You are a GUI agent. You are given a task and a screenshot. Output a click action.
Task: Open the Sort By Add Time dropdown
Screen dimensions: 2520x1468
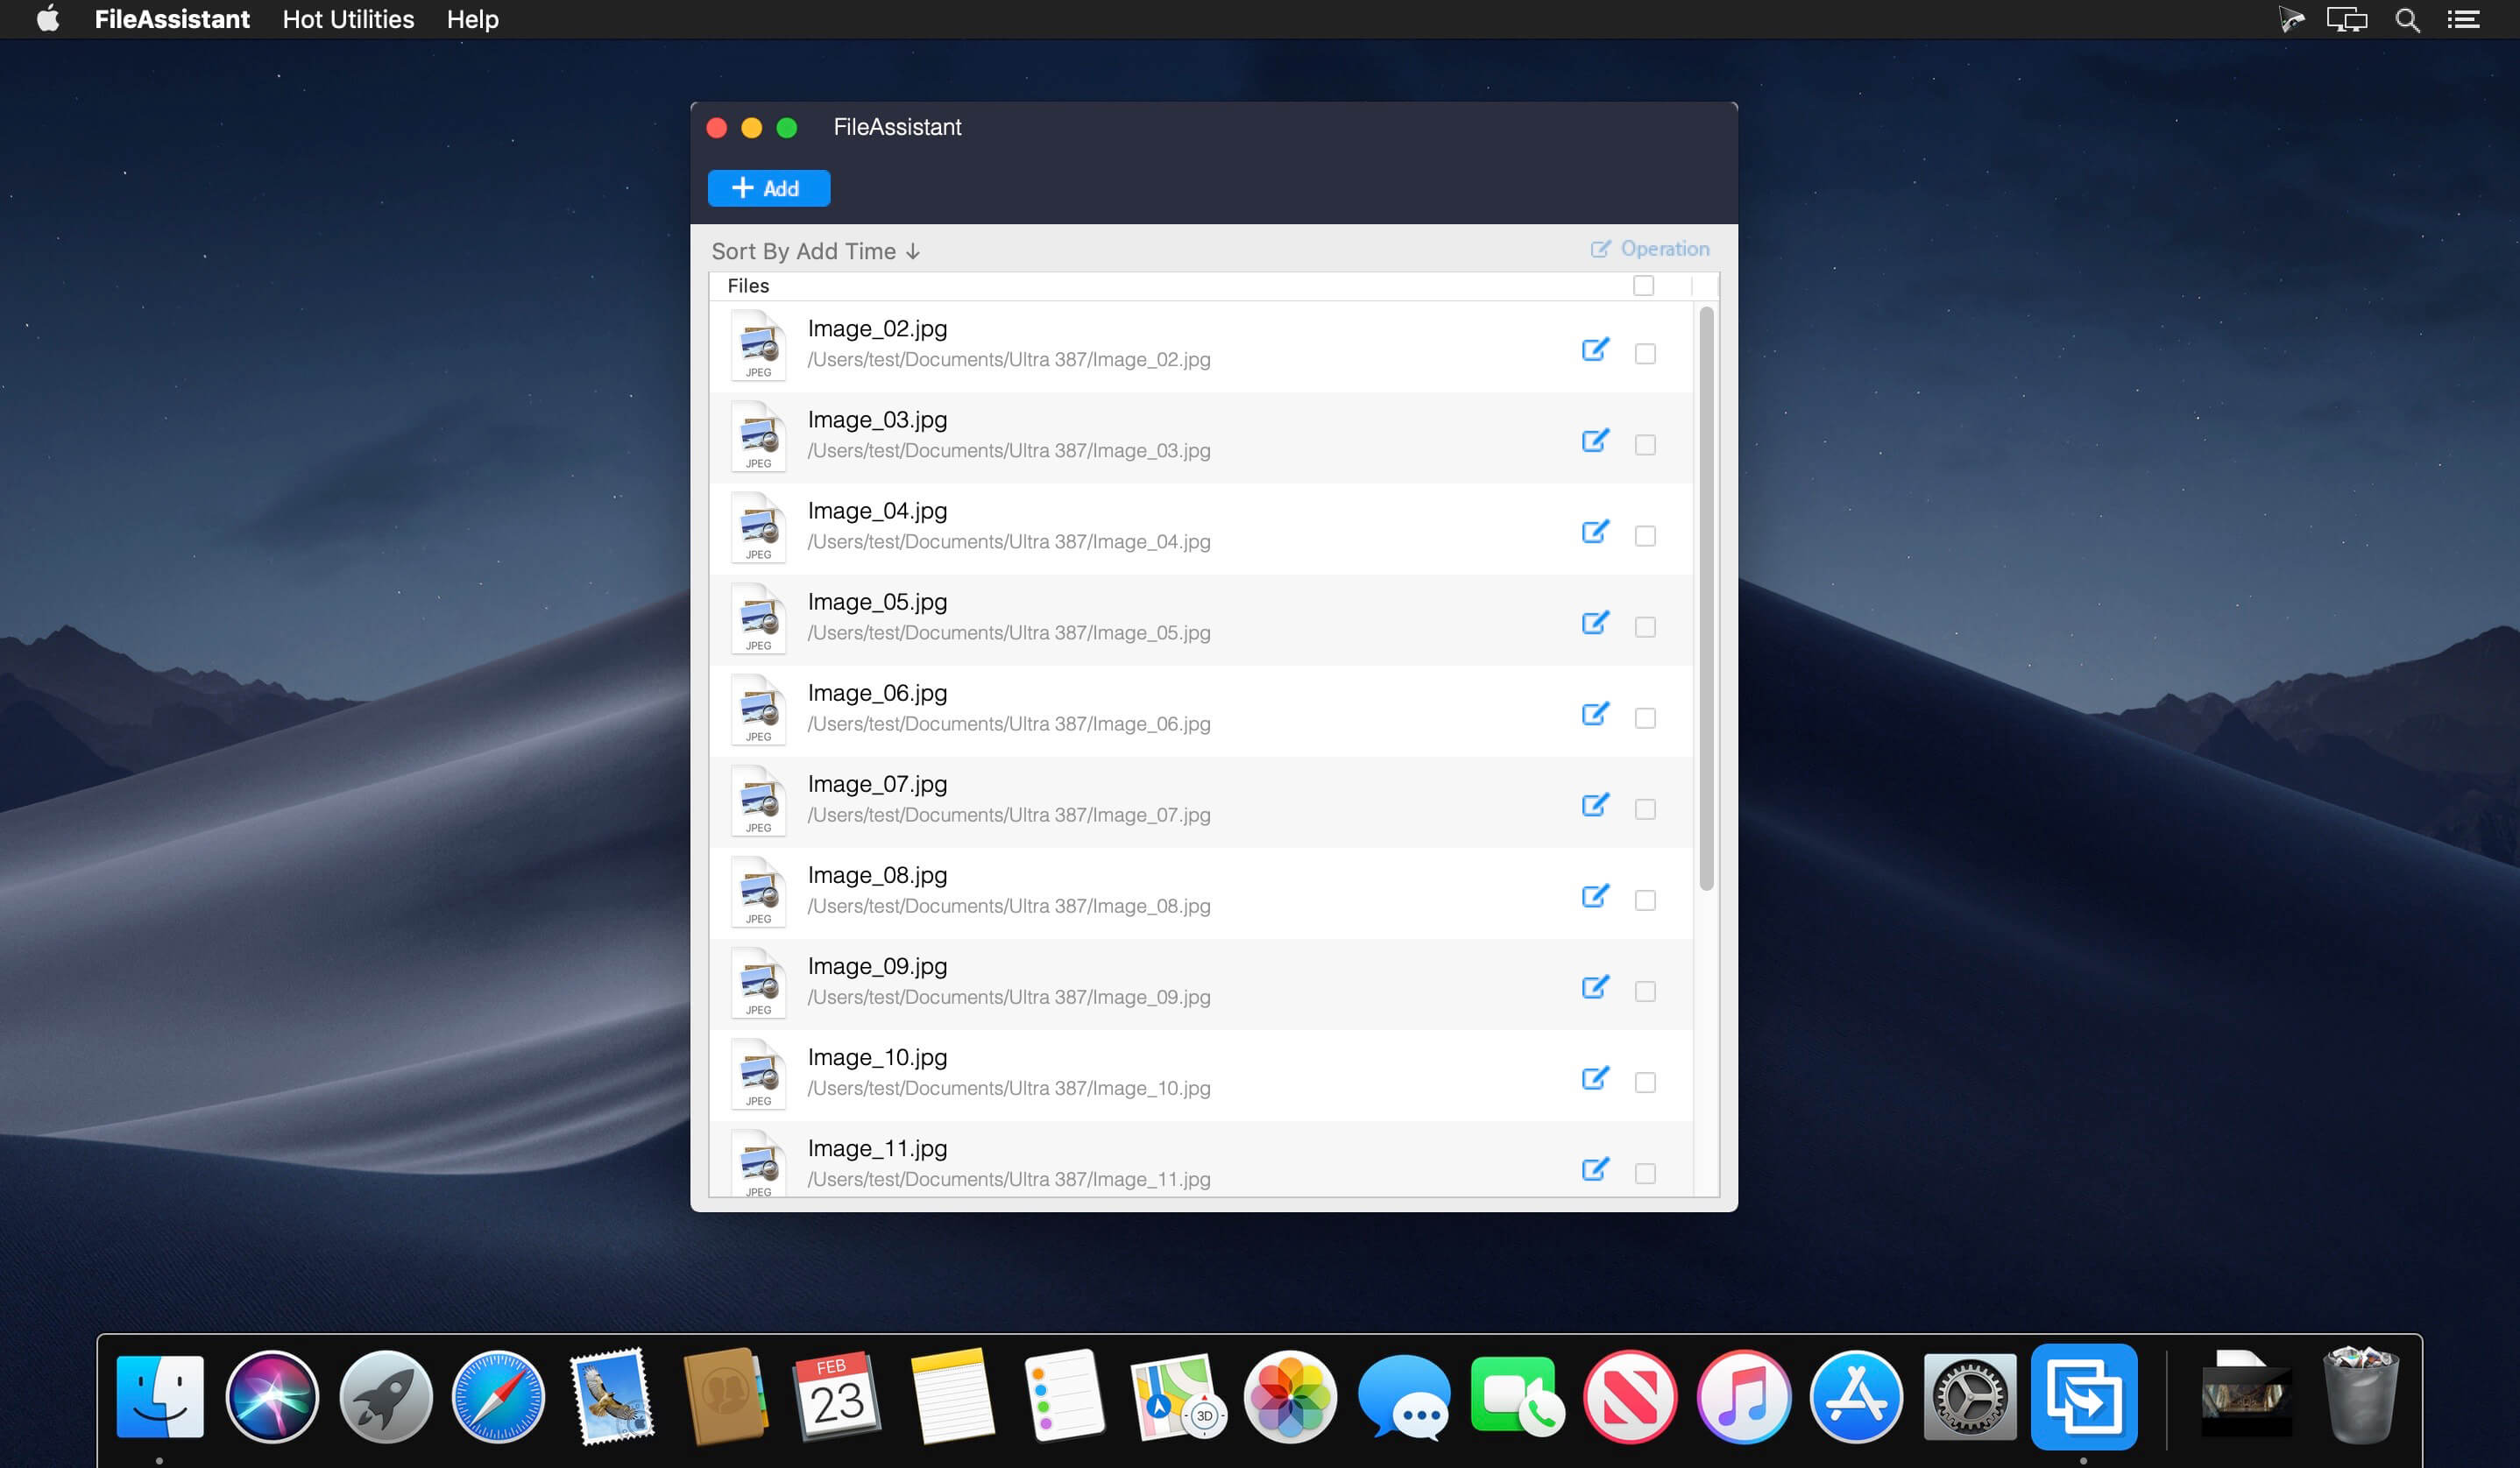[815, 251]
